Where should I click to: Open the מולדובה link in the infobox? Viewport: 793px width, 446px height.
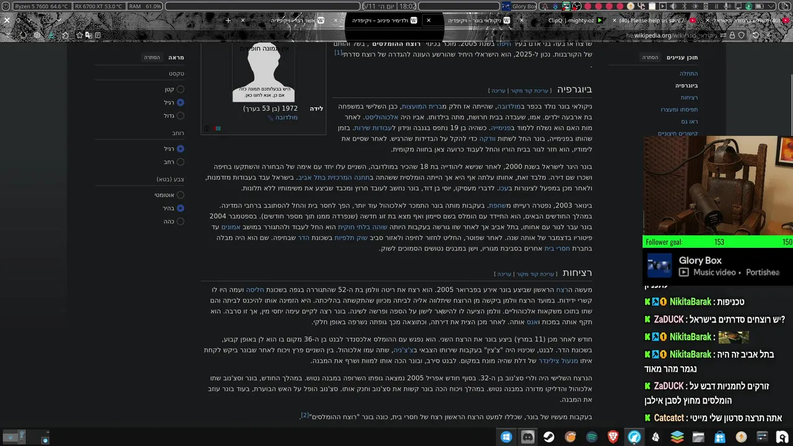tap(286, 118)
